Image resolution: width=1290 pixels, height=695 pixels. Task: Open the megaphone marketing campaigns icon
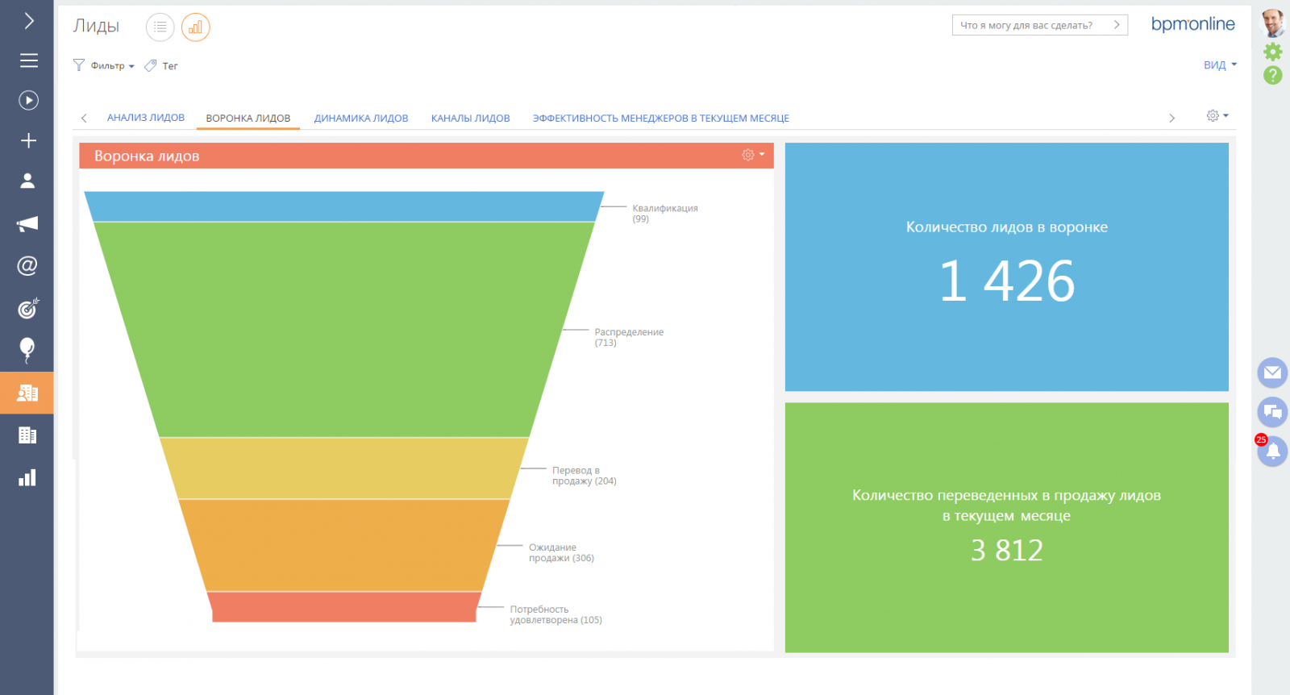[x=27, y=223]
